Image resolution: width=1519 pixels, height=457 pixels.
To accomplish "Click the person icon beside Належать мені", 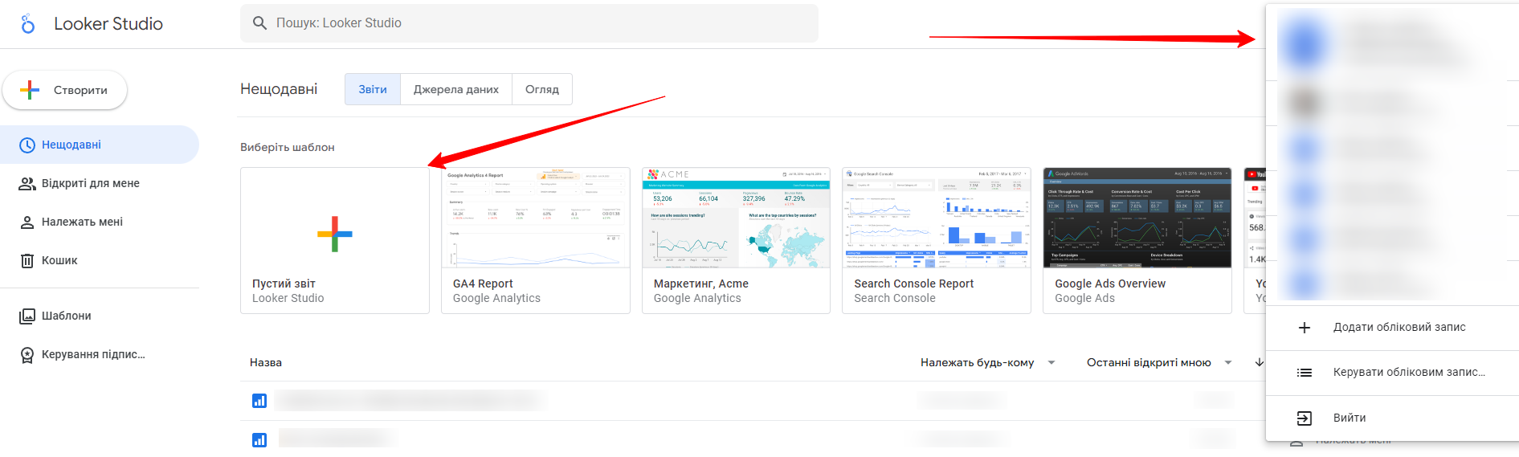I will click(x=27, y=222).
